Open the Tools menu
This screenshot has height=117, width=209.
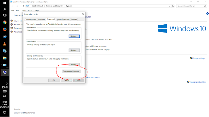[x=30, y=10]
